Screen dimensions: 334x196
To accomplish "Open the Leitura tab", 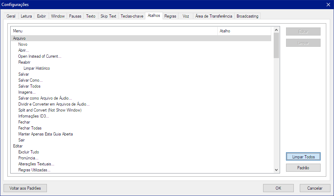I will click(26, 16).
